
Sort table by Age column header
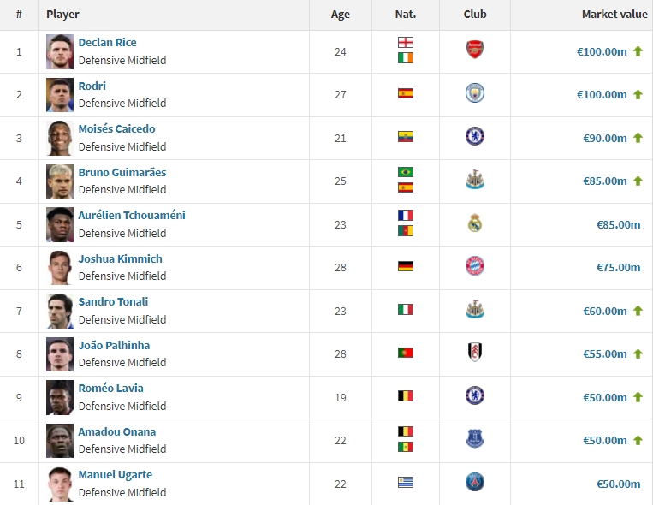click(x=341, y=15)
